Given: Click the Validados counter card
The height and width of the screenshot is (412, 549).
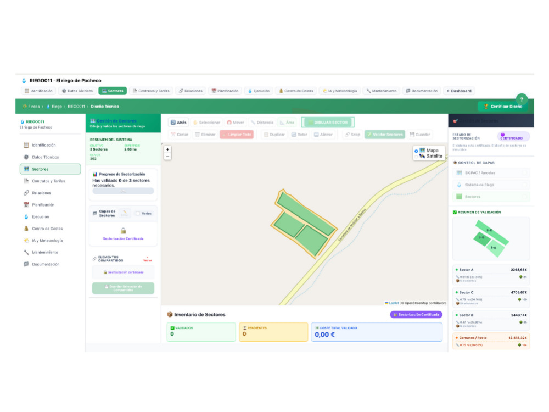Looking at the screenshot, I should (201, 332).
